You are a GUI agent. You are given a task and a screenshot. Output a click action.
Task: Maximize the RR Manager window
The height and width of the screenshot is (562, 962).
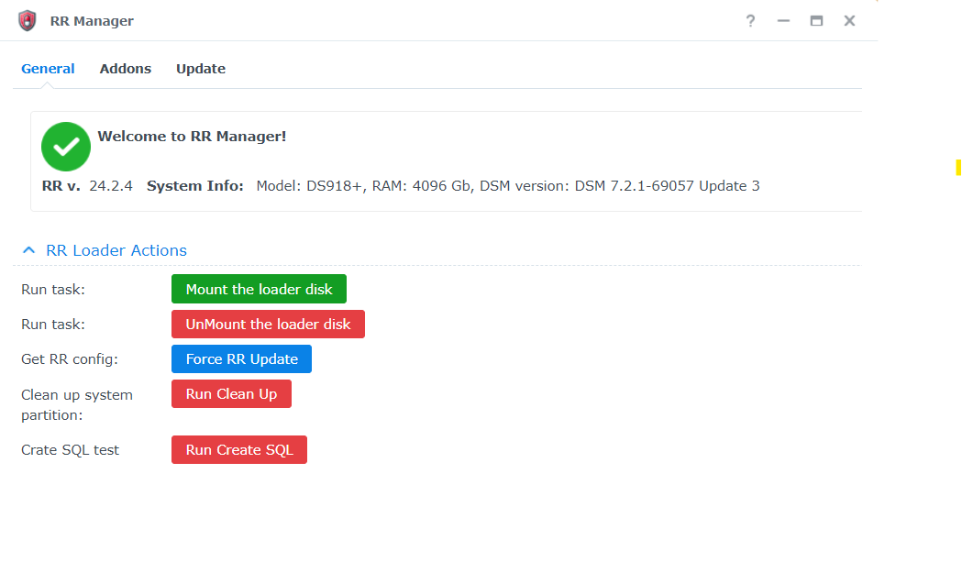(816, 21)
